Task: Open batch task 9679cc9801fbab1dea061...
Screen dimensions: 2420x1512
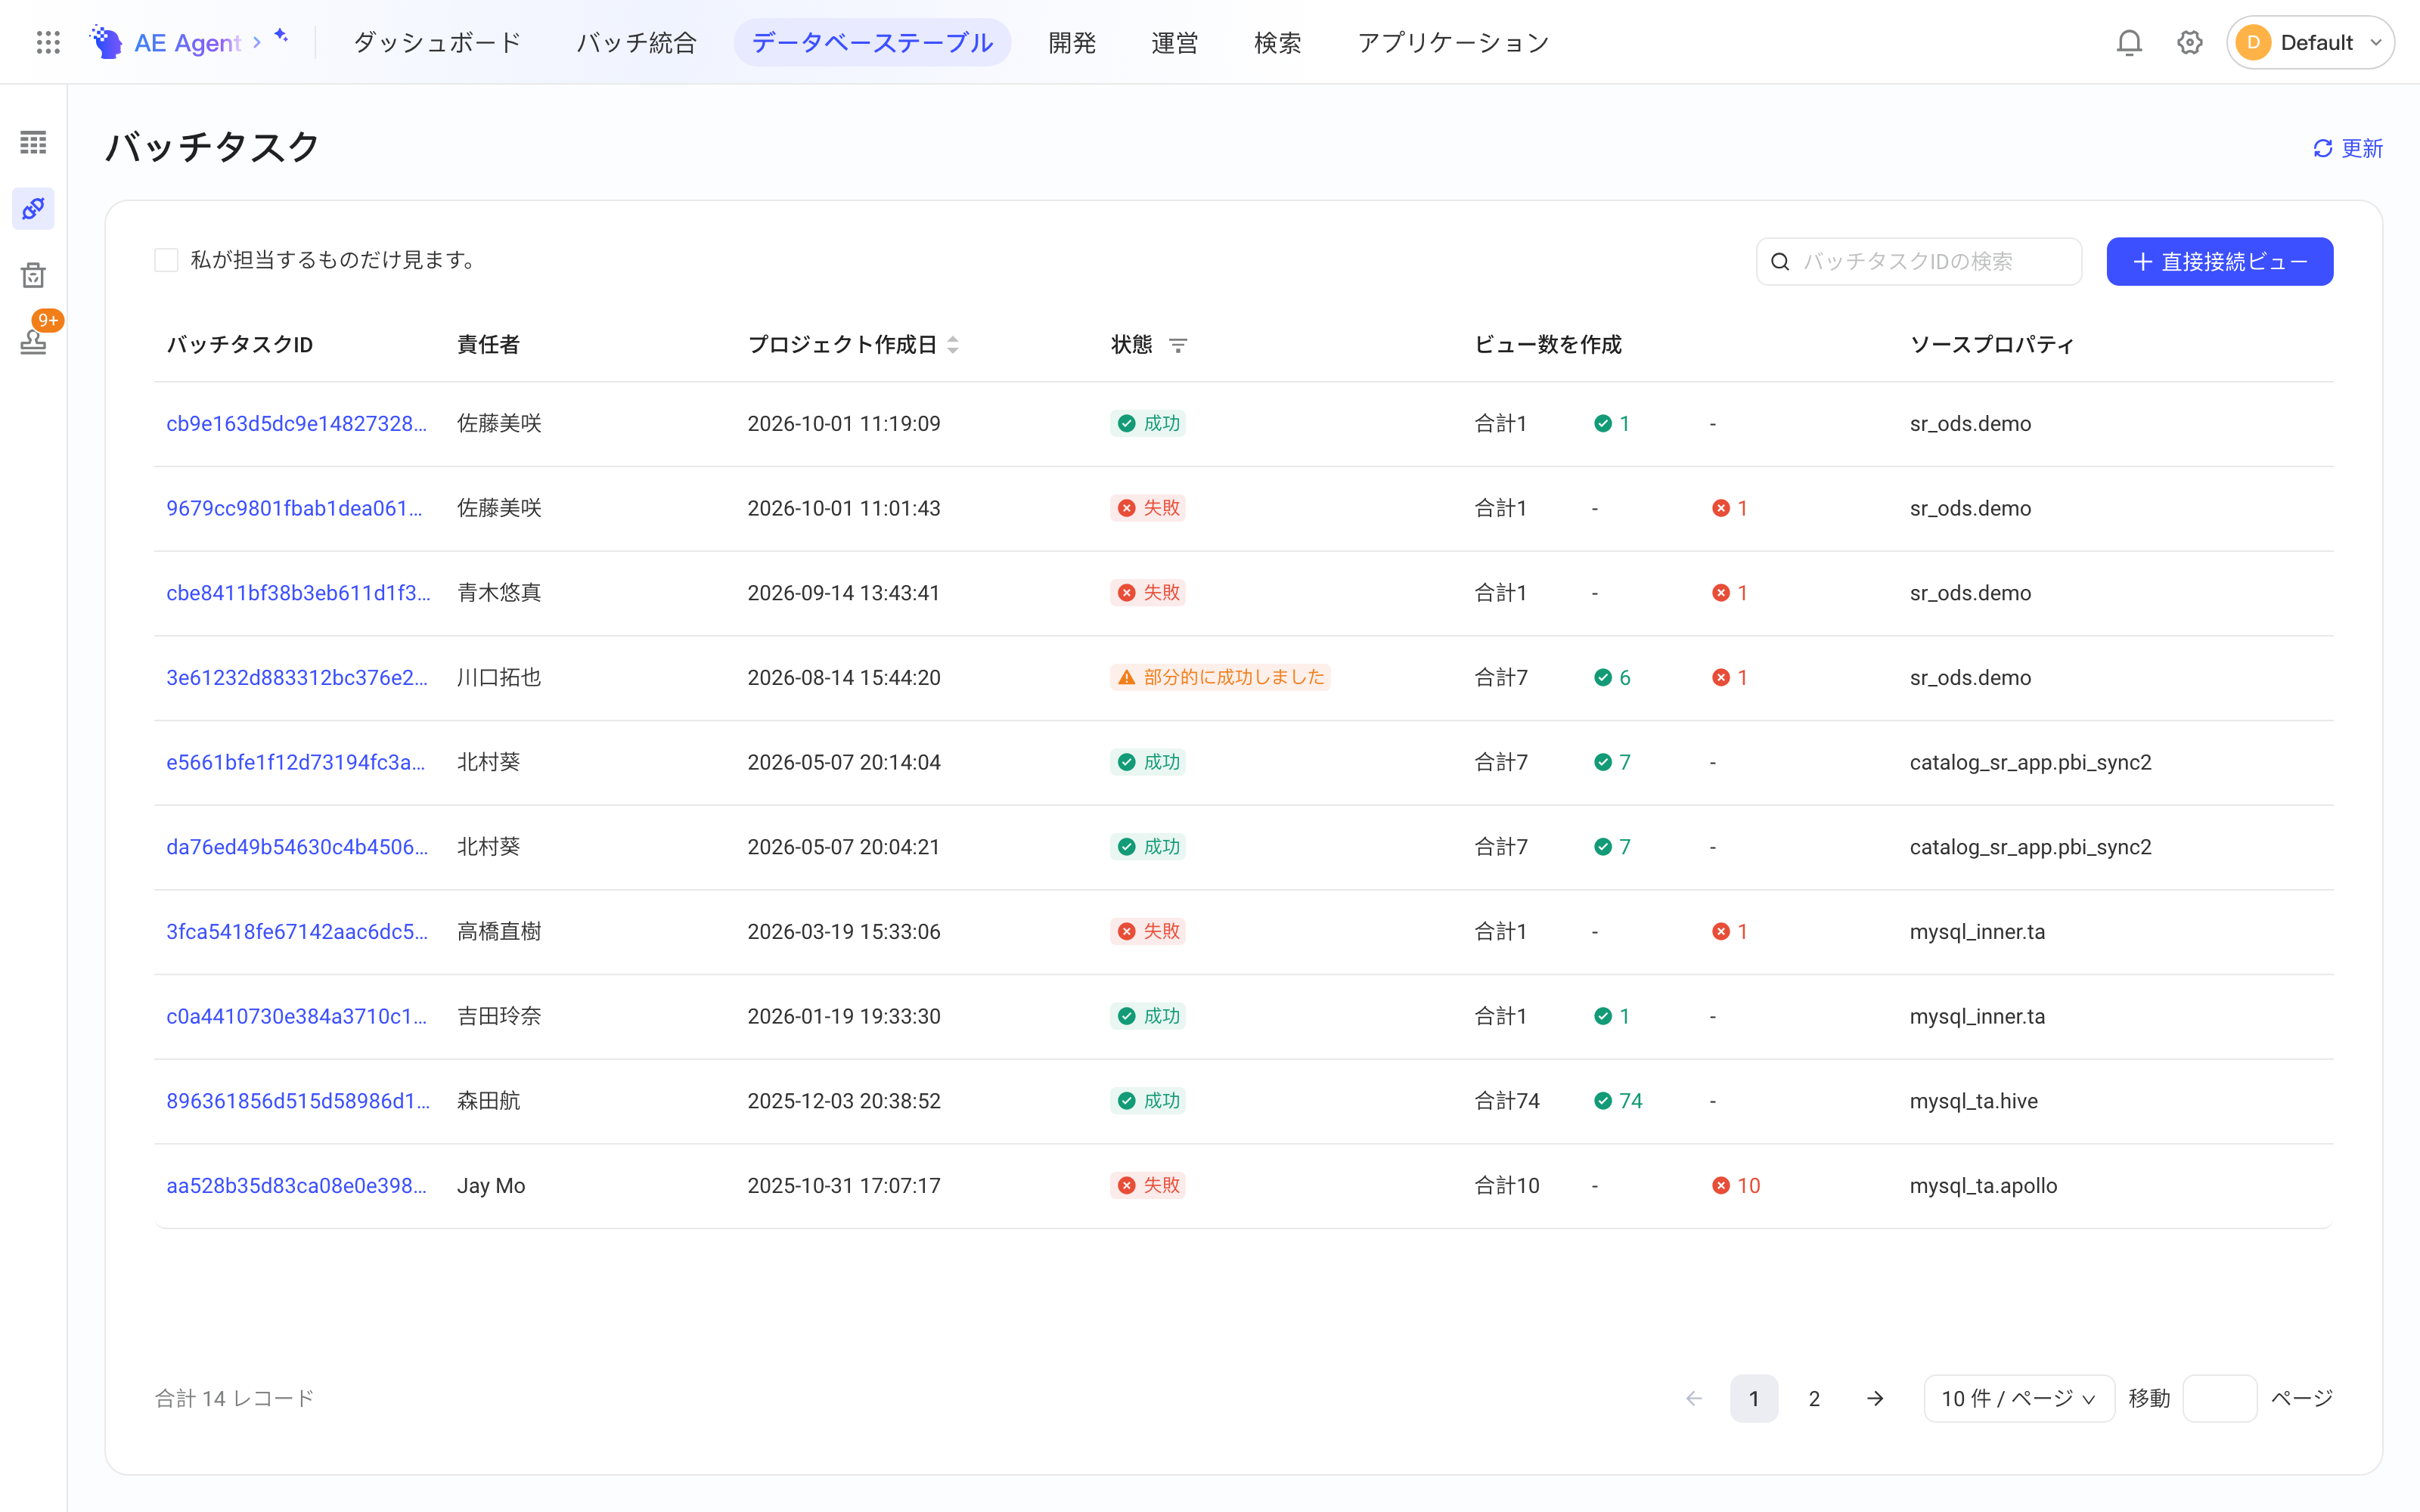Action: [294, 509]
